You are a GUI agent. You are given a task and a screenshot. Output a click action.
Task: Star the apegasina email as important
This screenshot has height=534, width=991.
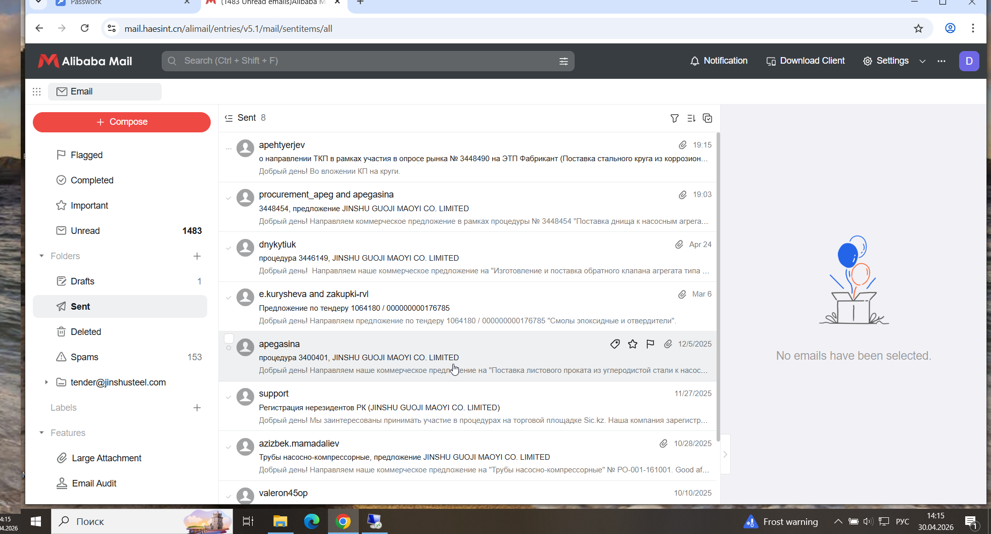pos(633,344)
